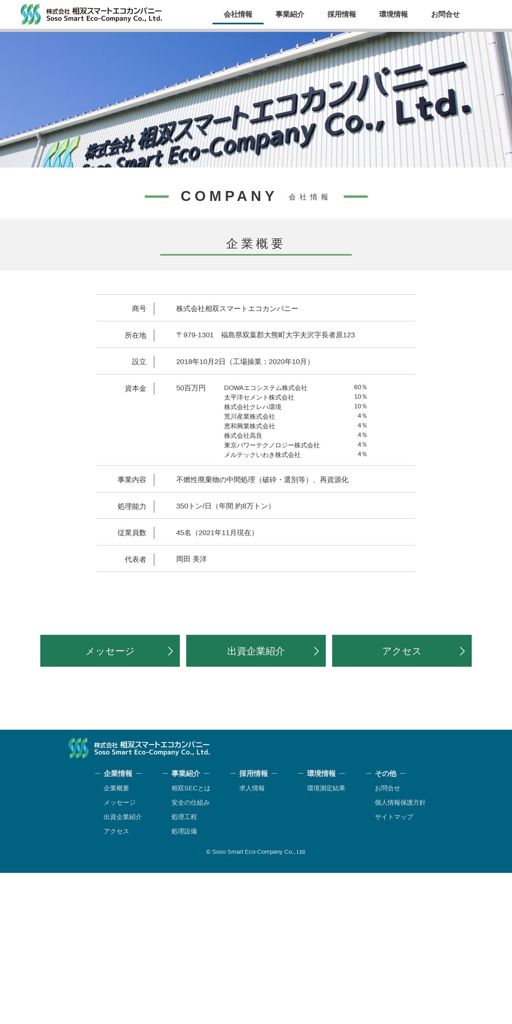Open footer link メッセージ

[x=120, y=803]
